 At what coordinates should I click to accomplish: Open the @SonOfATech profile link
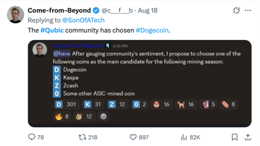[x=83, y=20]
